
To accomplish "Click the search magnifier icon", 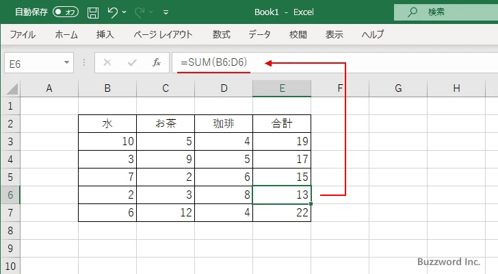I will pyautogui.click(x=412, y=12).
